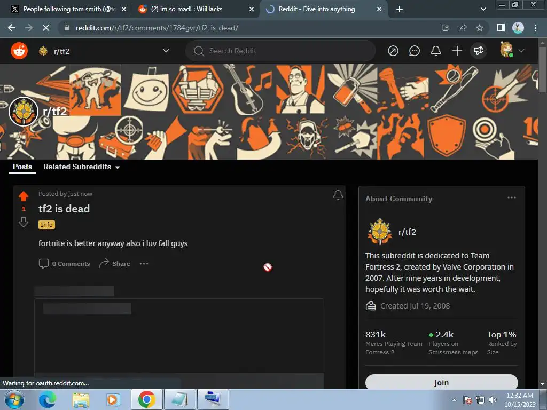Click the plus Create Post icon

coord(457,51)
